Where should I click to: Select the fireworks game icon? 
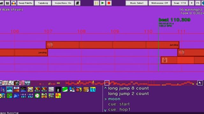(x=23, y=89)
